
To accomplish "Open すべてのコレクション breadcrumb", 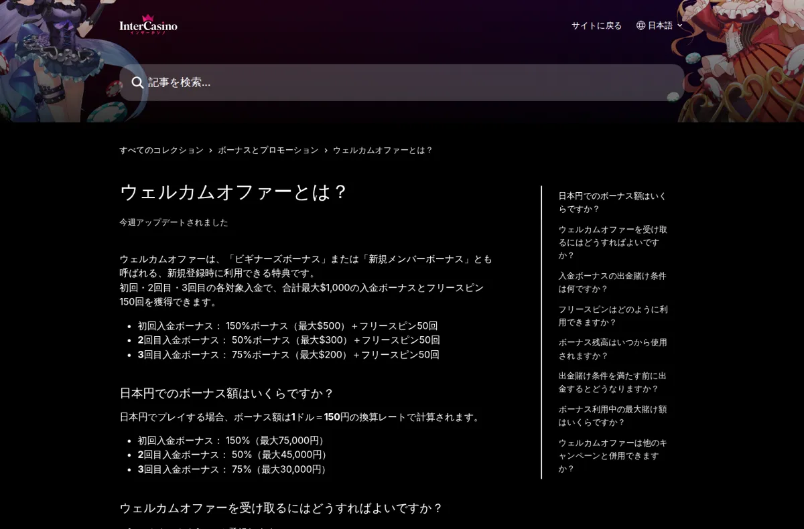I will [x=161, y=150].
